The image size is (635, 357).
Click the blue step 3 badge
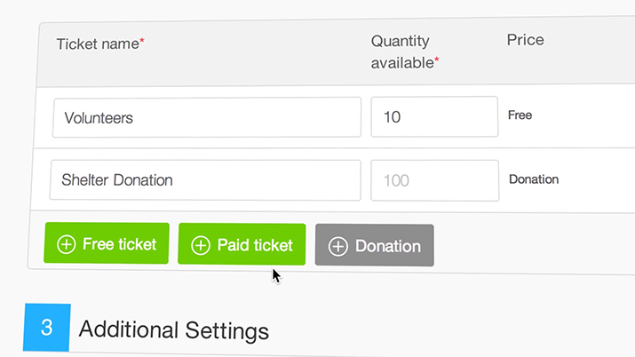coord(46,327)
